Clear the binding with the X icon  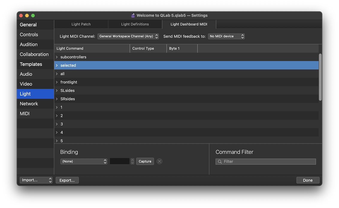(159, 161)
